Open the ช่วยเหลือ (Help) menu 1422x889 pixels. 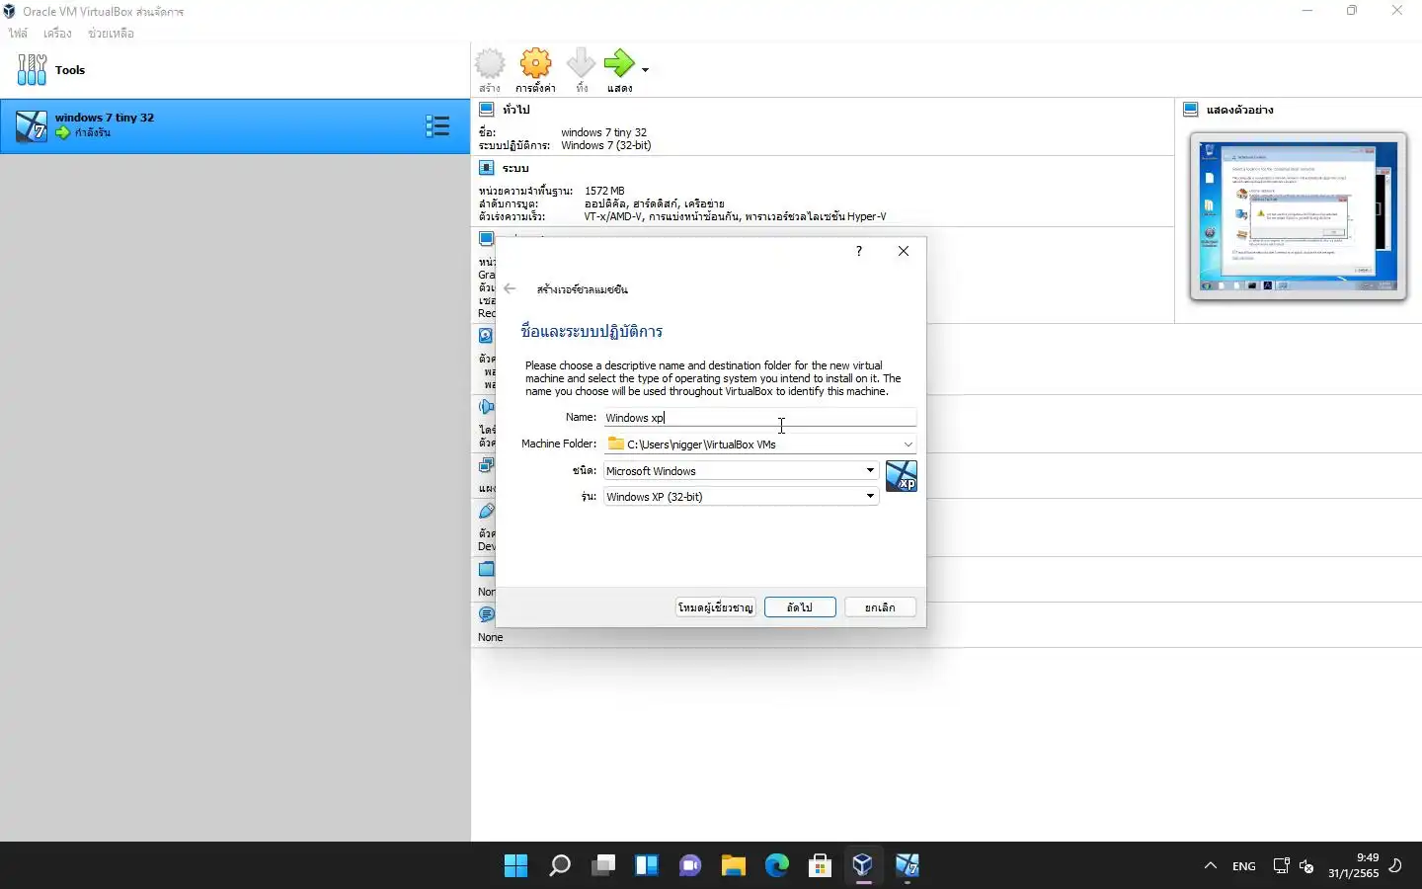click(111, 34)
